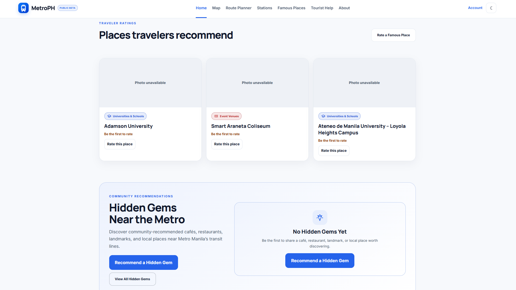Image resolution: width=516 pixels, height=290 pixels.
Task: Open Smart Araneta Coliseum title
Action: [x=241, y=126]
